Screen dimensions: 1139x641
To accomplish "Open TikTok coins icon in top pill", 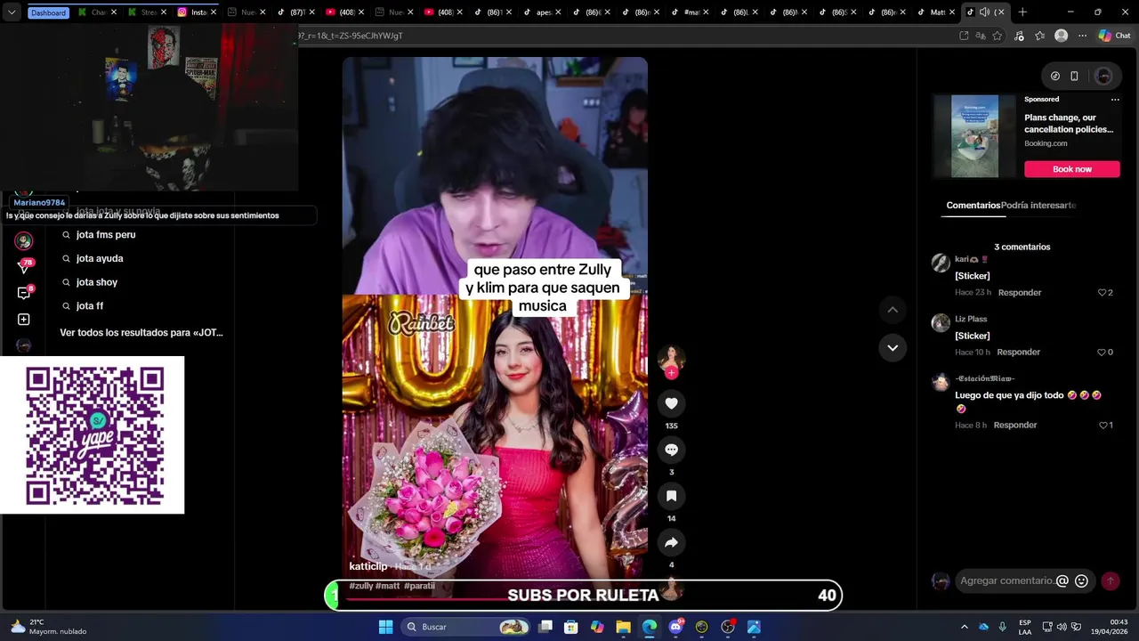I will coord(1055,76).
